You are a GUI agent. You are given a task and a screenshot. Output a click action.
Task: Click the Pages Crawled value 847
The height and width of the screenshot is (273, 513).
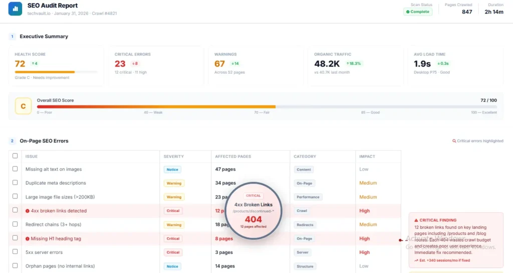(x=467, y=12)
